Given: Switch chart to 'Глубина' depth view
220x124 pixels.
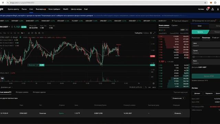Looking at the screenshot, I should 146,33.
